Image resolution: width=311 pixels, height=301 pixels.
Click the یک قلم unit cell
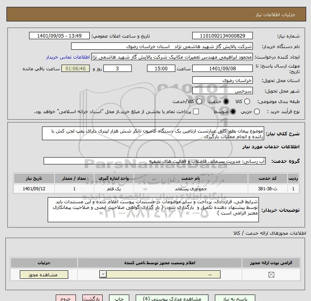coord(113,189)
